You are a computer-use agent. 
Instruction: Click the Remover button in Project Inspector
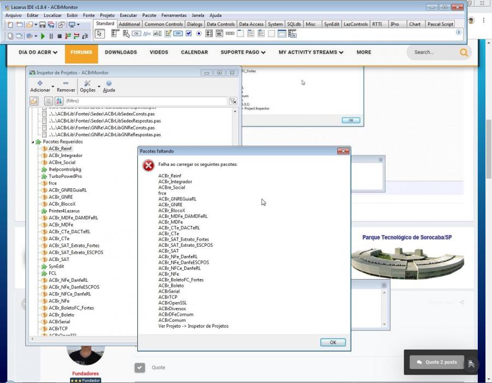pos(66,86)
